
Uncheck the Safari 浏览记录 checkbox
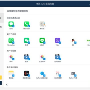coord(44,75)
